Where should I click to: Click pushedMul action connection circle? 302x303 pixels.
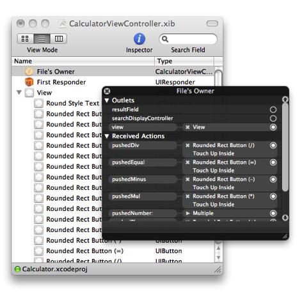273,196
